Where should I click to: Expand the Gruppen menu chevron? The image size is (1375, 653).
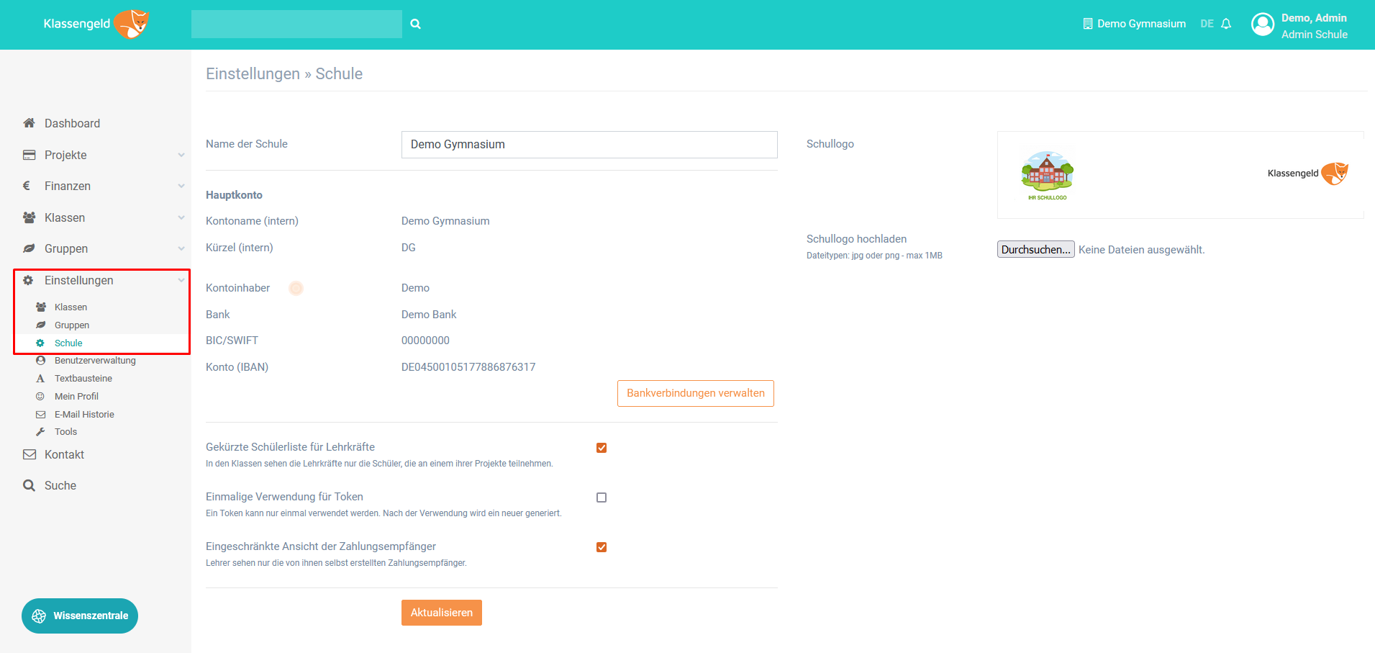[x=181, y=248]
